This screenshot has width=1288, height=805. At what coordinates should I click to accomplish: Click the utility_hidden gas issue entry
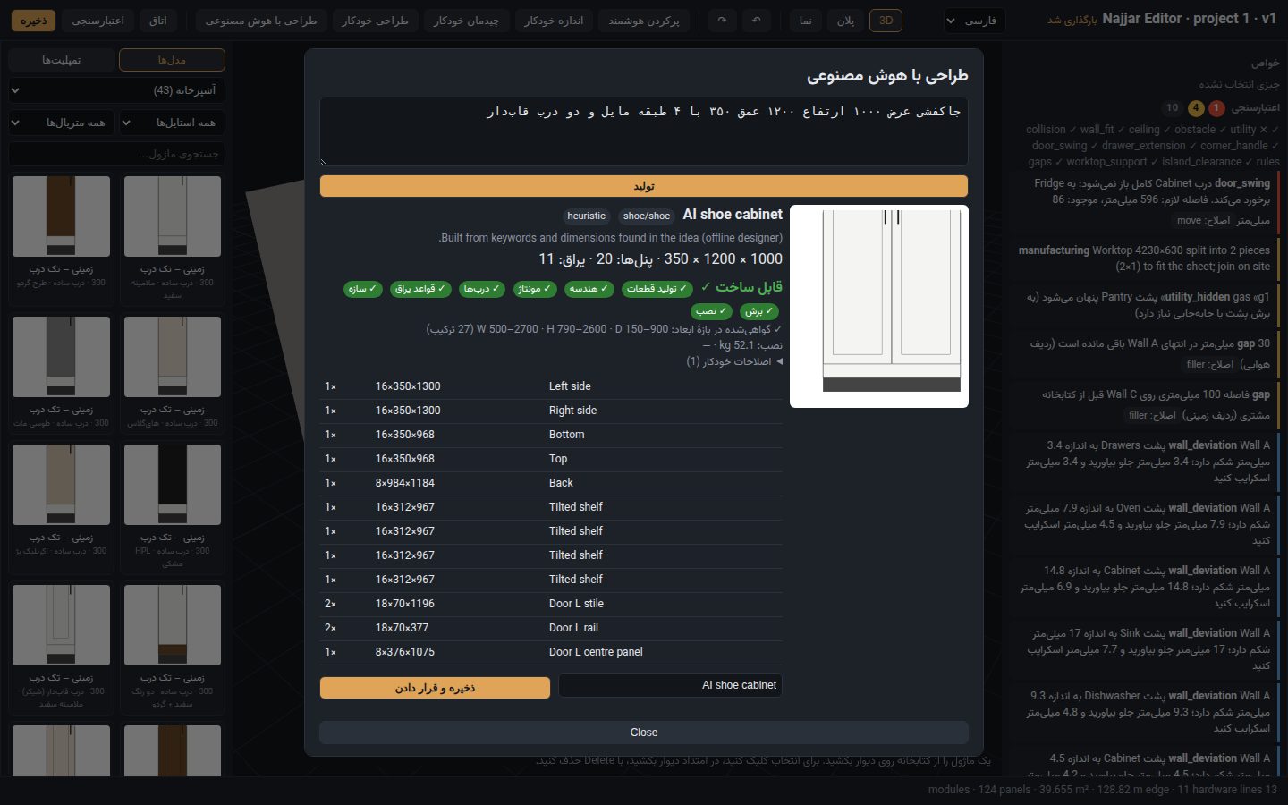click(x=1145, y=305)
